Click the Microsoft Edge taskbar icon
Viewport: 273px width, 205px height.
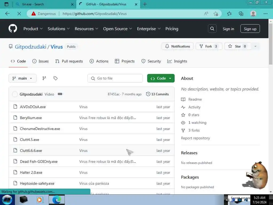click(57, 200)
